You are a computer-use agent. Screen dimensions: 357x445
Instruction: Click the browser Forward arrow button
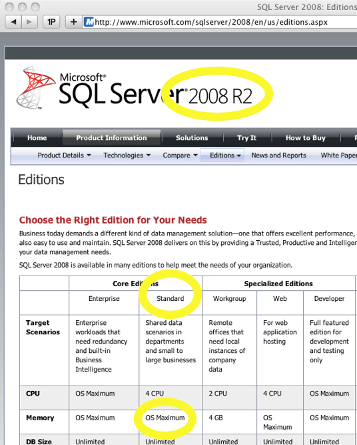click(x=29, y=22)
